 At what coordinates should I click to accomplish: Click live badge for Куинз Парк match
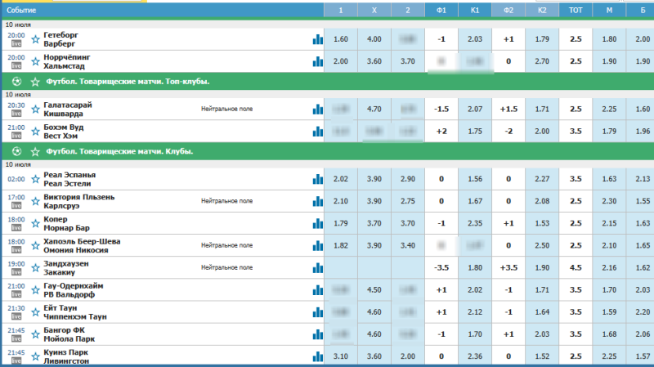16,361
